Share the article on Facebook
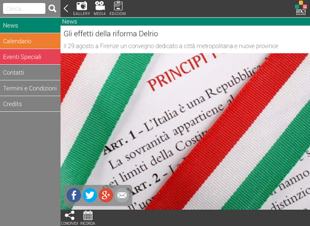The width and height of the screenshot is (310, 226). (74, 195)
